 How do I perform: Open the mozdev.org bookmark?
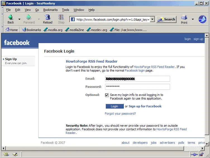97,30
